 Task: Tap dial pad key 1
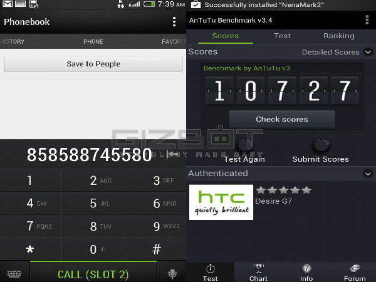[31, 180]
